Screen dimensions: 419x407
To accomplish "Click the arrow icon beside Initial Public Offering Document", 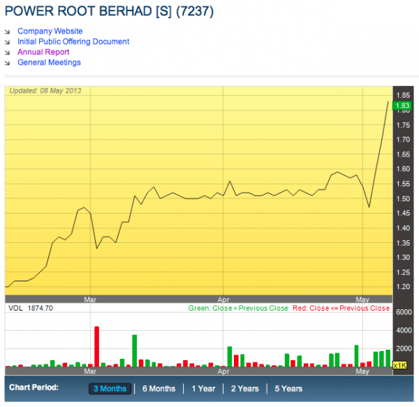I will [x=8, y=42].
